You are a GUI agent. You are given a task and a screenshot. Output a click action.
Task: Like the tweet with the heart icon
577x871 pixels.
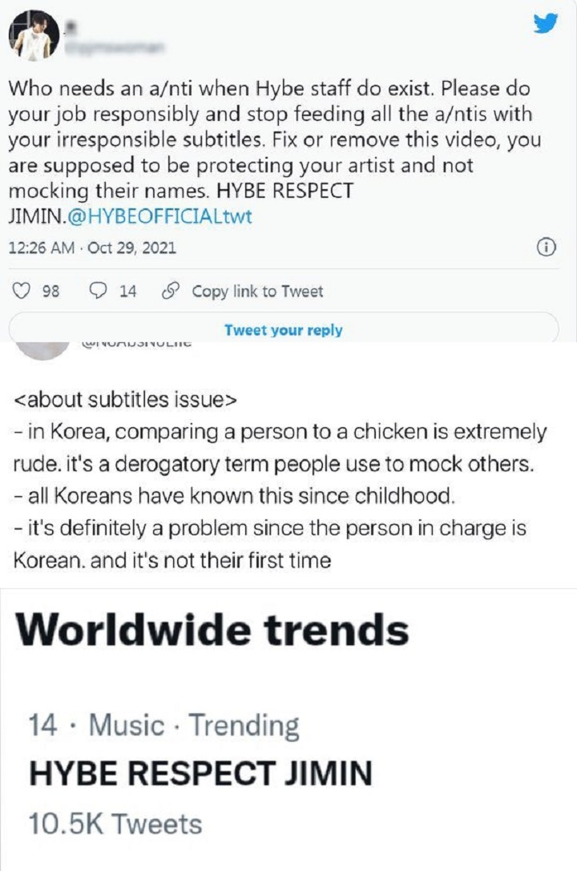pos(24,292)
